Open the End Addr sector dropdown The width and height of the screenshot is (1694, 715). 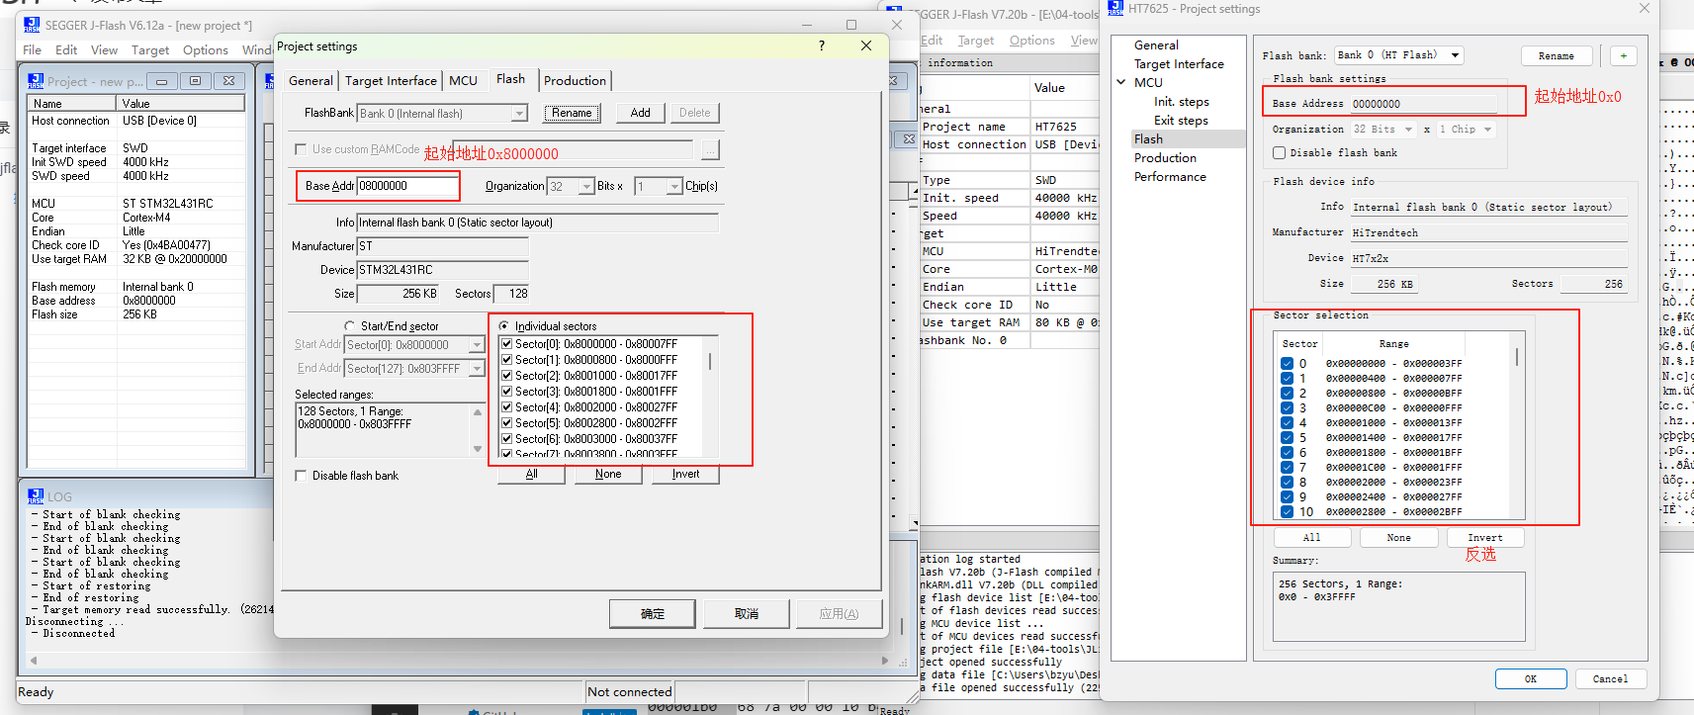[x=477, y=369]
